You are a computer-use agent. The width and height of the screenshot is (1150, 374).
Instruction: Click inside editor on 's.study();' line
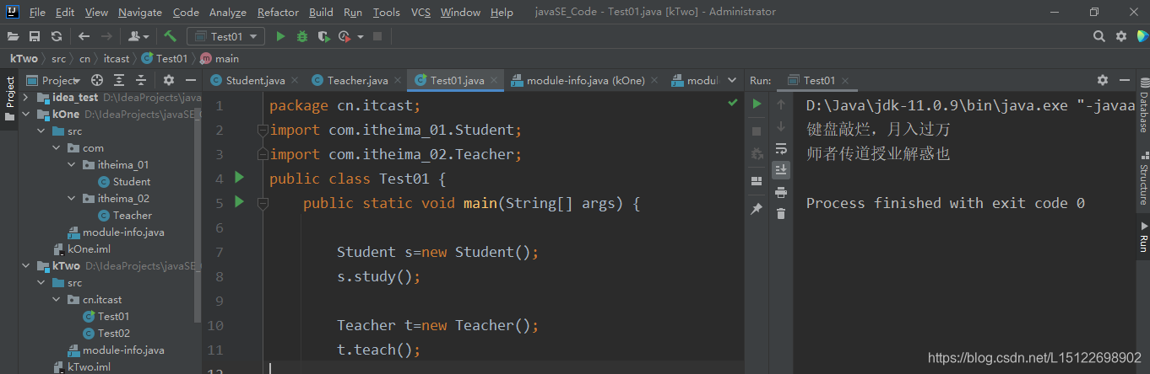(x=378, y=276)
